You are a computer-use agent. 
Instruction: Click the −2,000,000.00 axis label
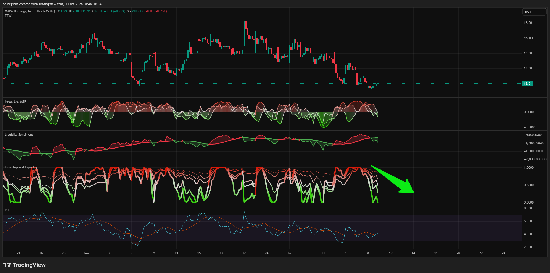[535, 159]
